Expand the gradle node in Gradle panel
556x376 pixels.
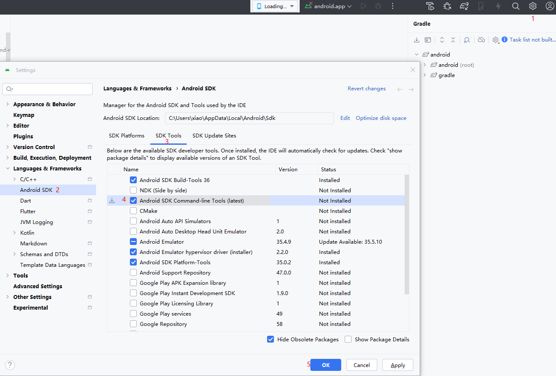[x=425, y=75]
